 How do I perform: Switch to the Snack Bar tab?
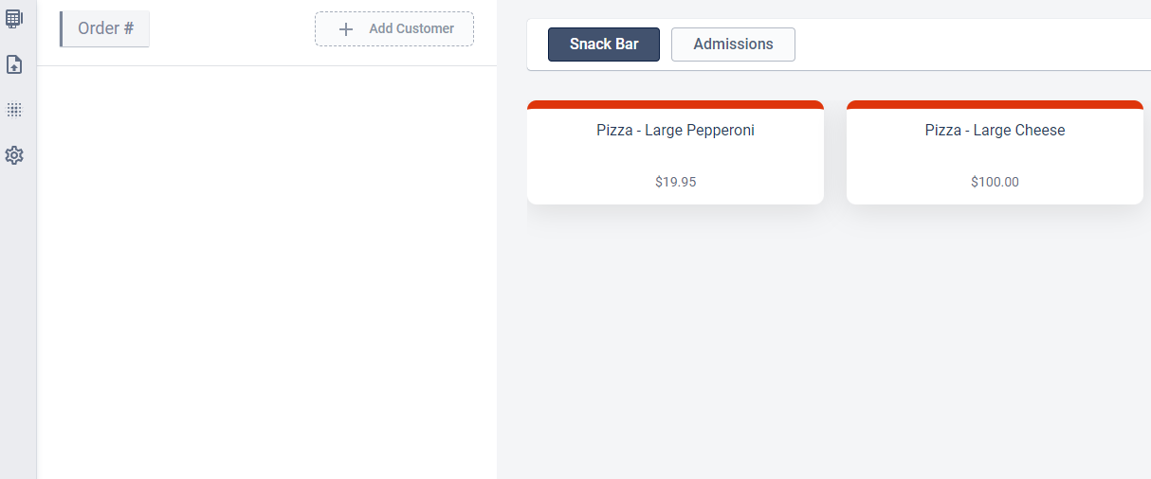604,44
